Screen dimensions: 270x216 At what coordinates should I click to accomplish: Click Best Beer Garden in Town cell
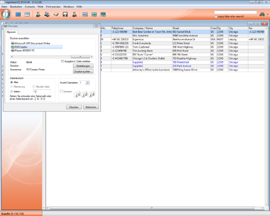(x=152, y=32)
